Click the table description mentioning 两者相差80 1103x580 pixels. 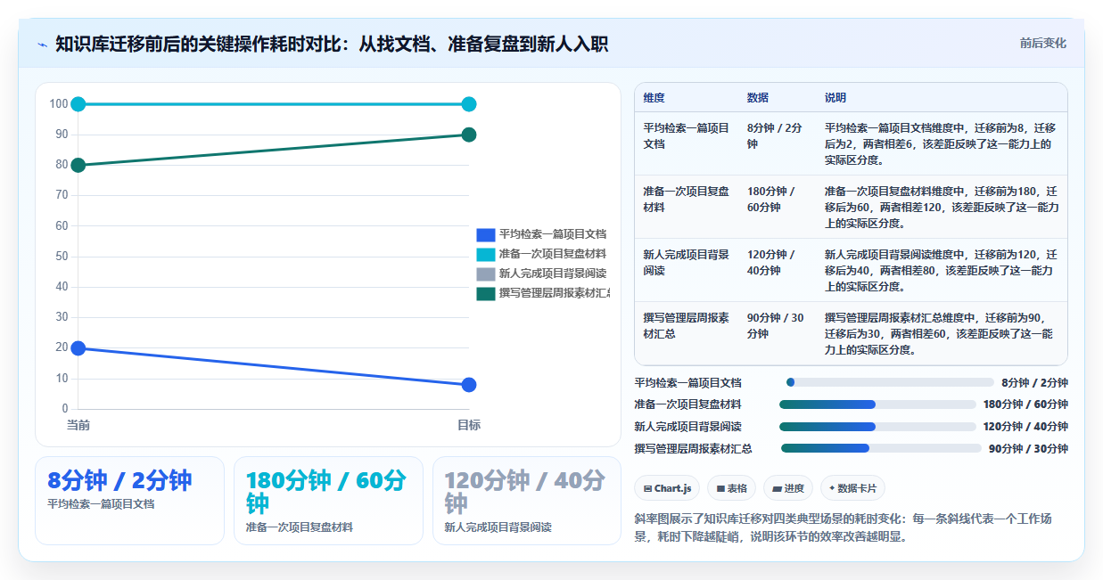point(942,271)
